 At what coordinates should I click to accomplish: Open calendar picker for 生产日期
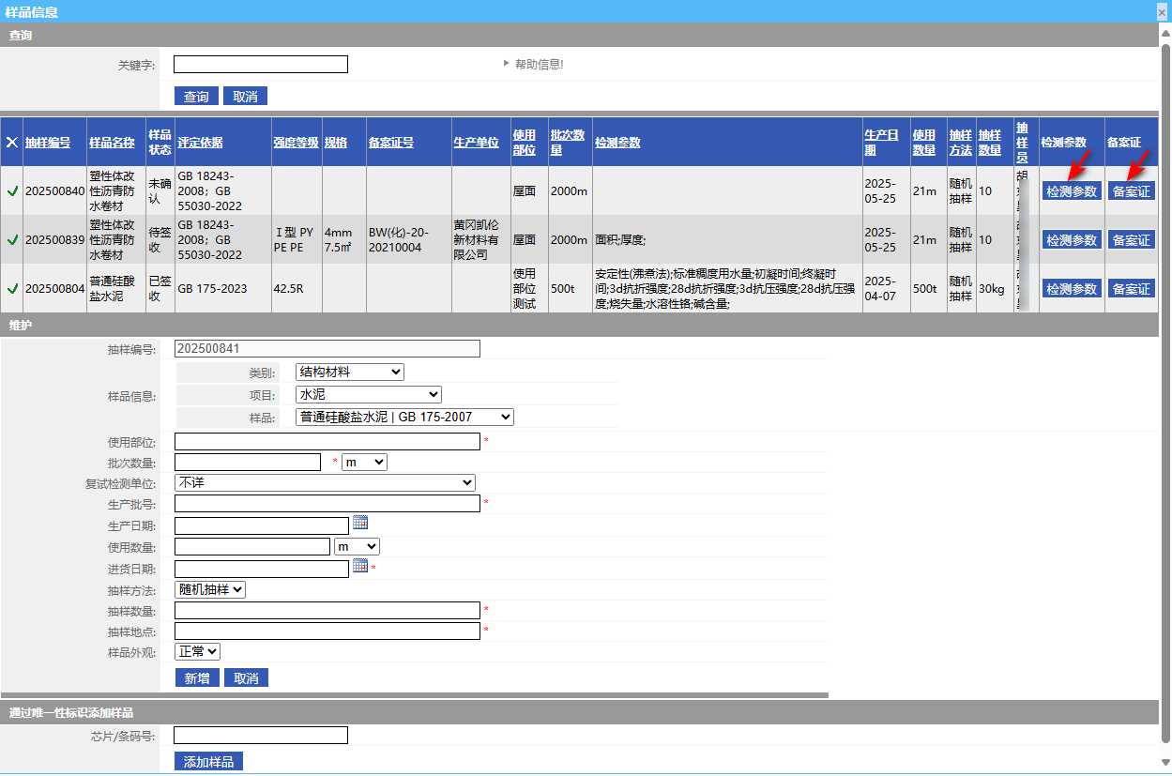[x=360, y=523]
